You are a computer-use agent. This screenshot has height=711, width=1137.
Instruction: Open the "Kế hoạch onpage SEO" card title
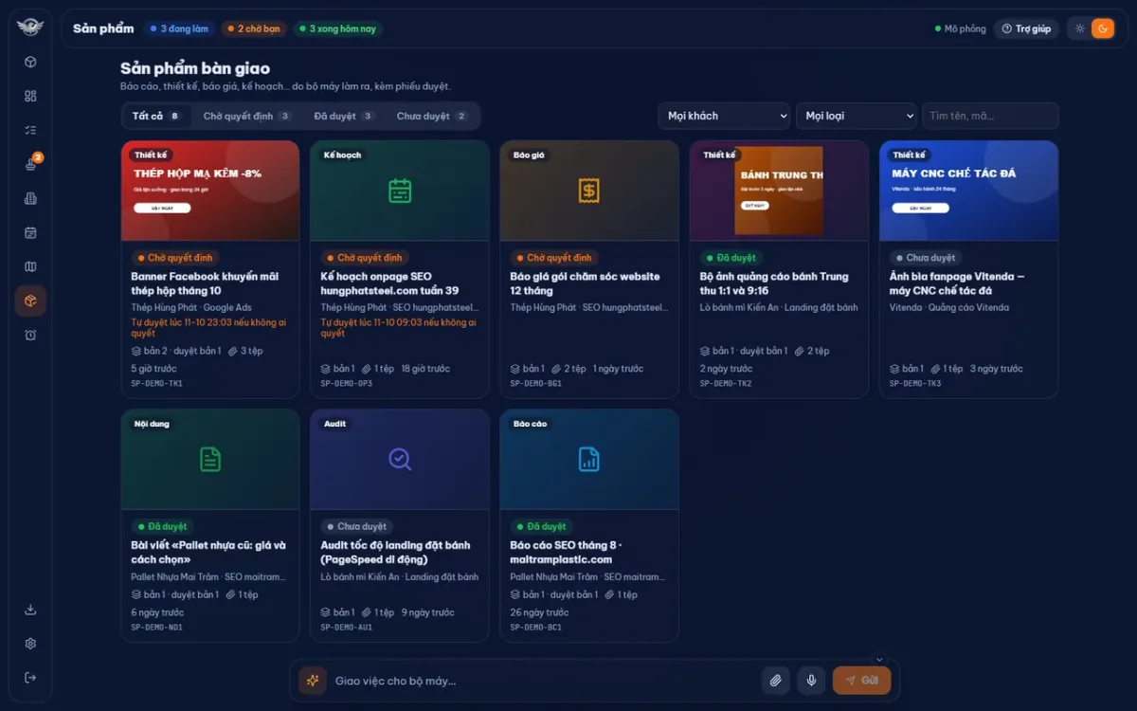pyautogui.click(x=389, y=283)
